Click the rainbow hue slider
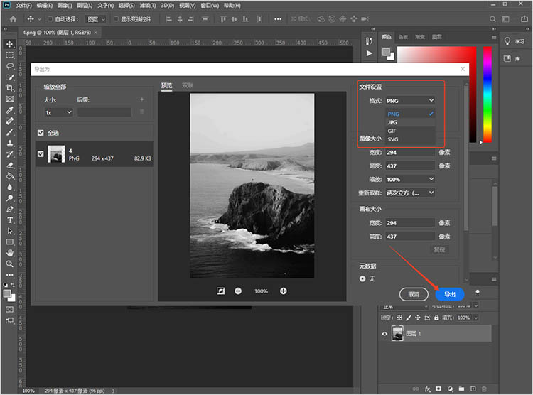The height and width of the screenshot is (395, 533). click(x=488, y=94)
